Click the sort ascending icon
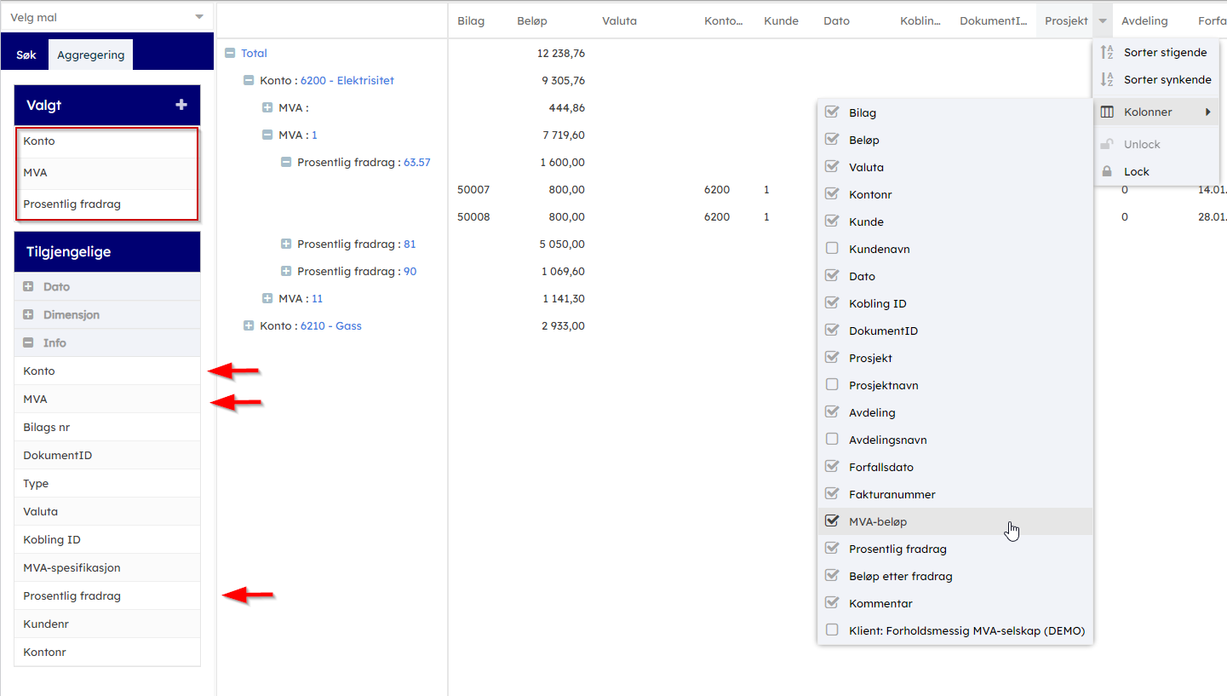1227x696 pixels. tap(1107, 52)
